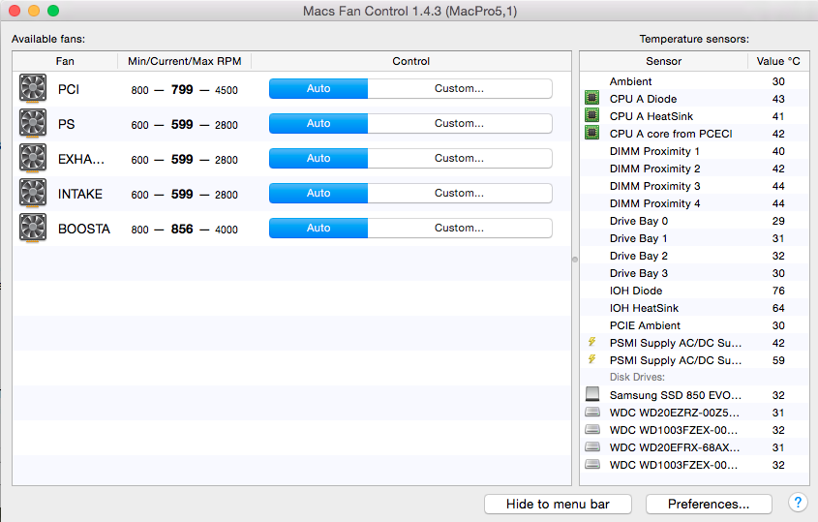The width and height of the screenshot is (818, 522).
Task: Click the WDC WD20EZRZ-00Z5... label
Action: [675, 413]
